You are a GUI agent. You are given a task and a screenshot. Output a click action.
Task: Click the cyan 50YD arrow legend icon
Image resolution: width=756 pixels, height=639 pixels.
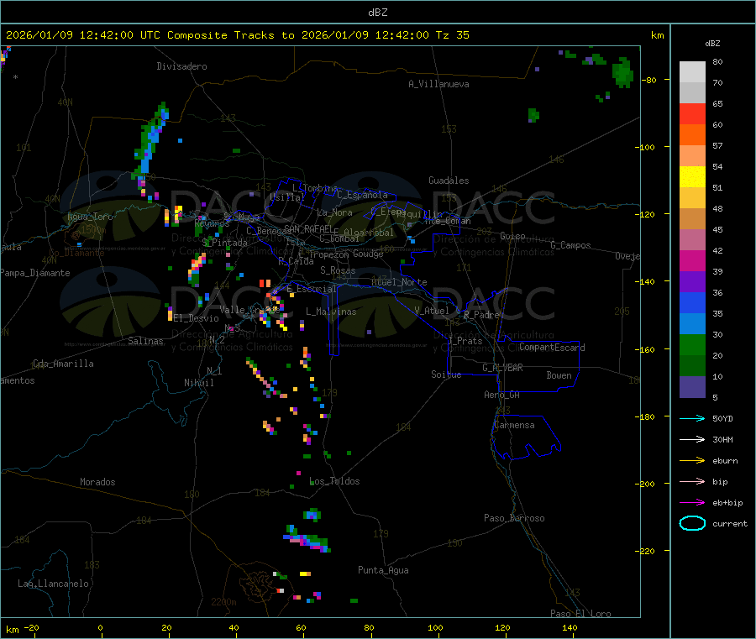pos(692,418)
